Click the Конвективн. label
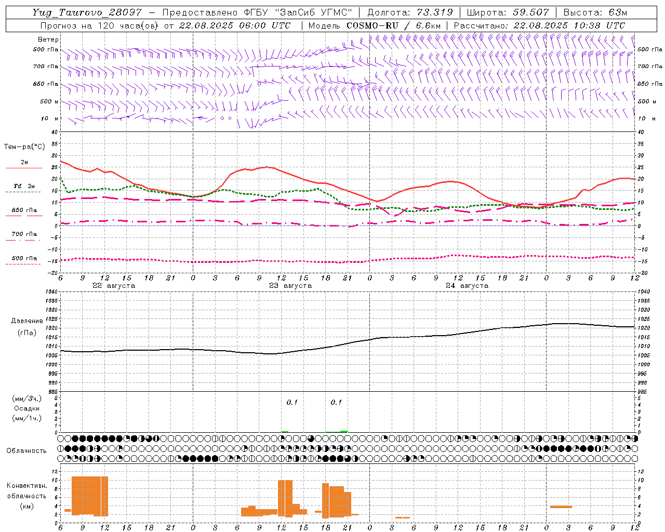 point(27,486)
